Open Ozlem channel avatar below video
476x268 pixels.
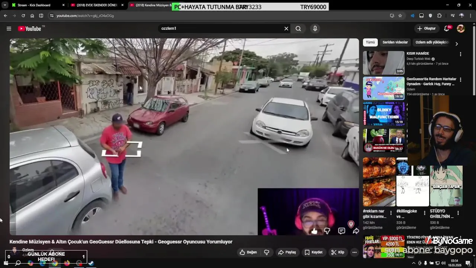pyautogui.click(x=14, y=252)
